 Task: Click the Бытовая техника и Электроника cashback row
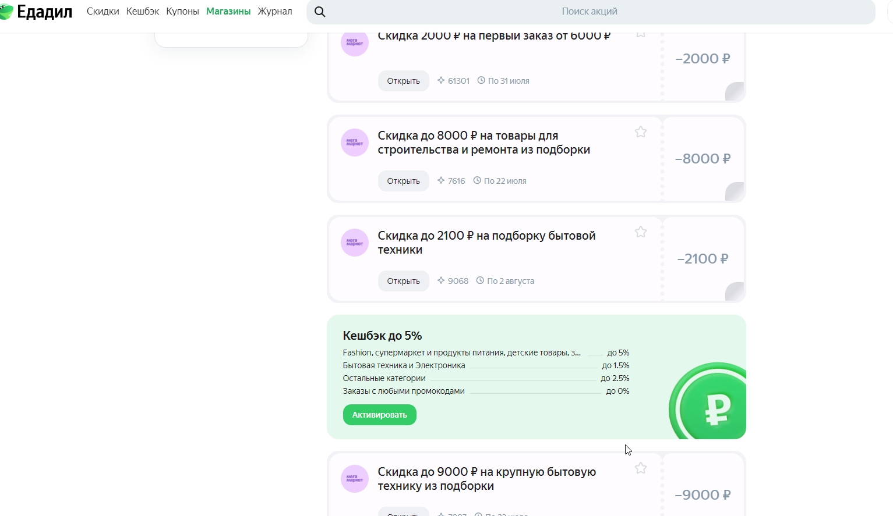[486, 365]
